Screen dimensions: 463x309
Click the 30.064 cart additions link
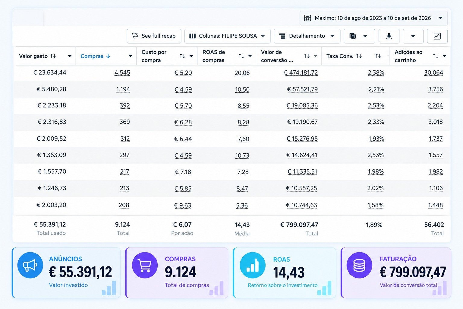(x=433, y=73)
